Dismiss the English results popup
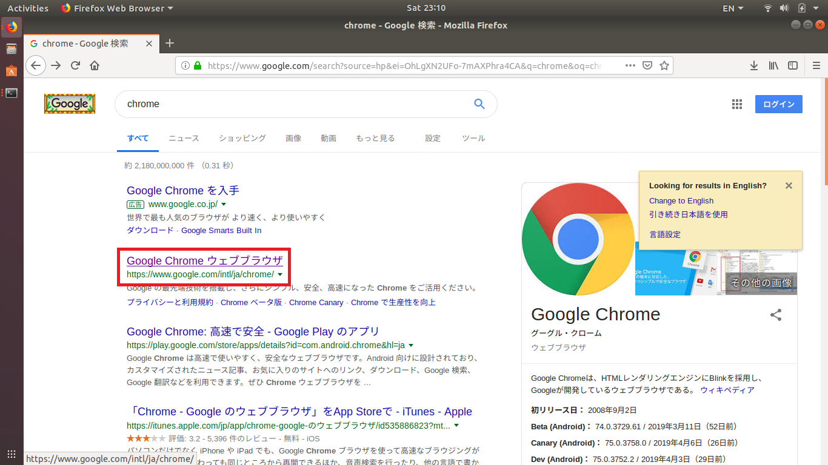Image resolution: width=828 pixels, height=465 pixels. (x=789, y=186)
